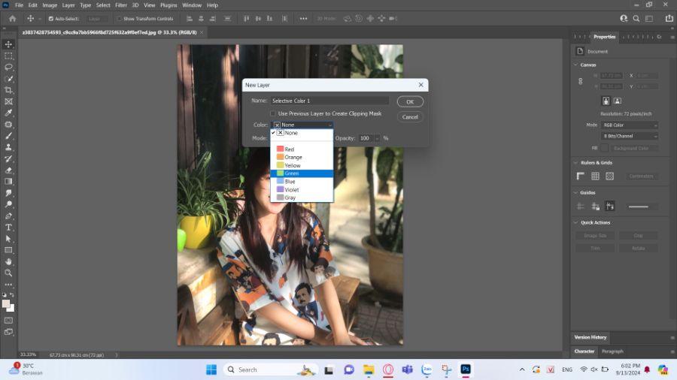
Task: Choose Red from the color list
Action: click(302, 149)
